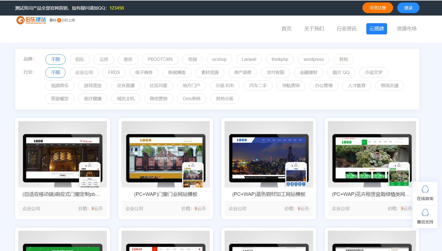Select the 云搭建 navigation tab
This screenshot has height=251, width=442.
[377, 29]
